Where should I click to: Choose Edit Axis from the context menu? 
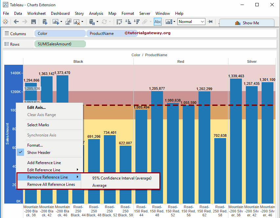coord(36,107)
